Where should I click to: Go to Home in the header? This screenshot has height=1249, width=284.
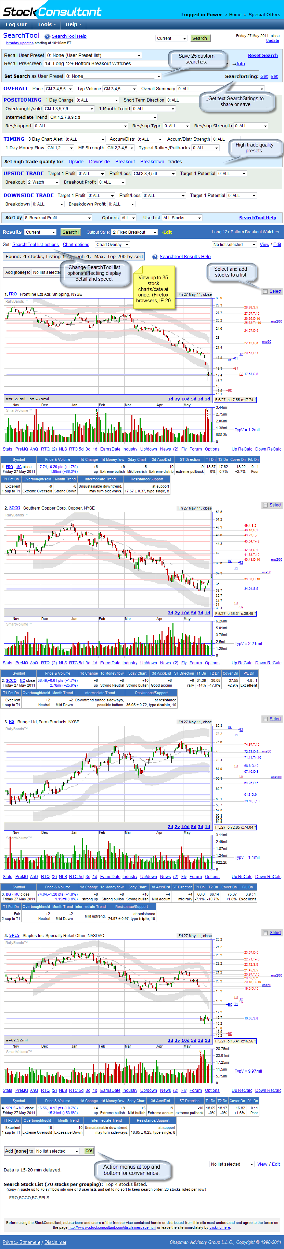click(x=235, y=14)
